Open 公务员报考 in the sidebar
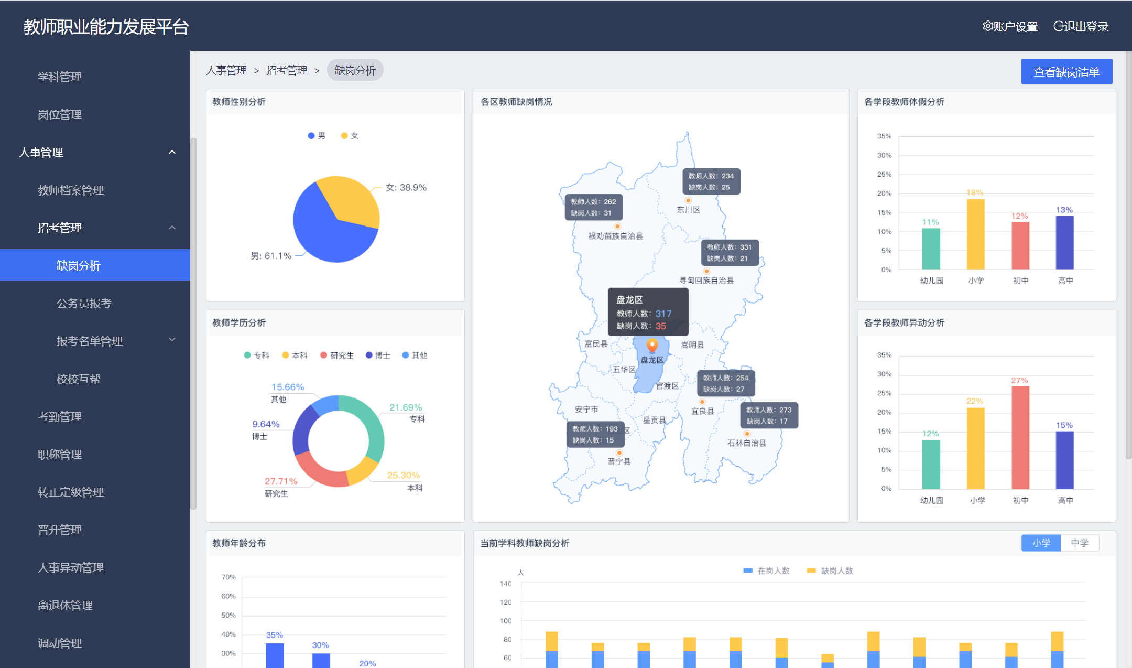Screen dimensions: 1132x668 (x=84, y=303)
